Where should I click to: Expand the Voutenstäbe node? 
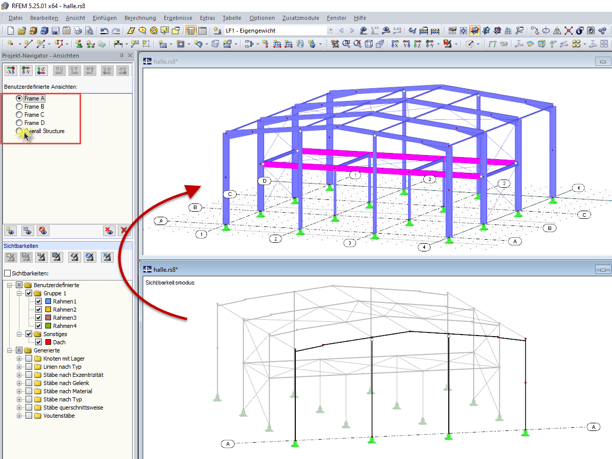pos(19,416)
